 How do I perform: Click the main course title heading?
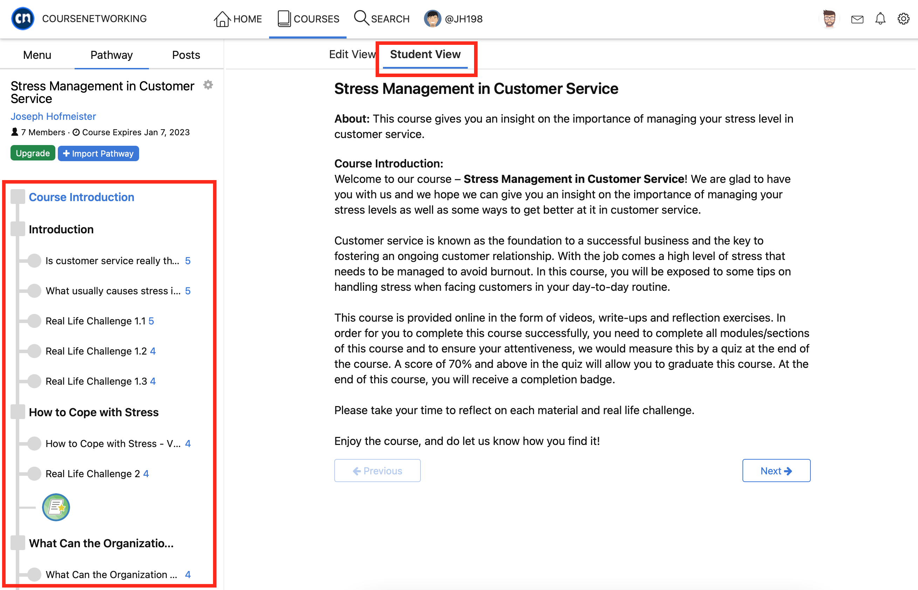pos(476,89)
